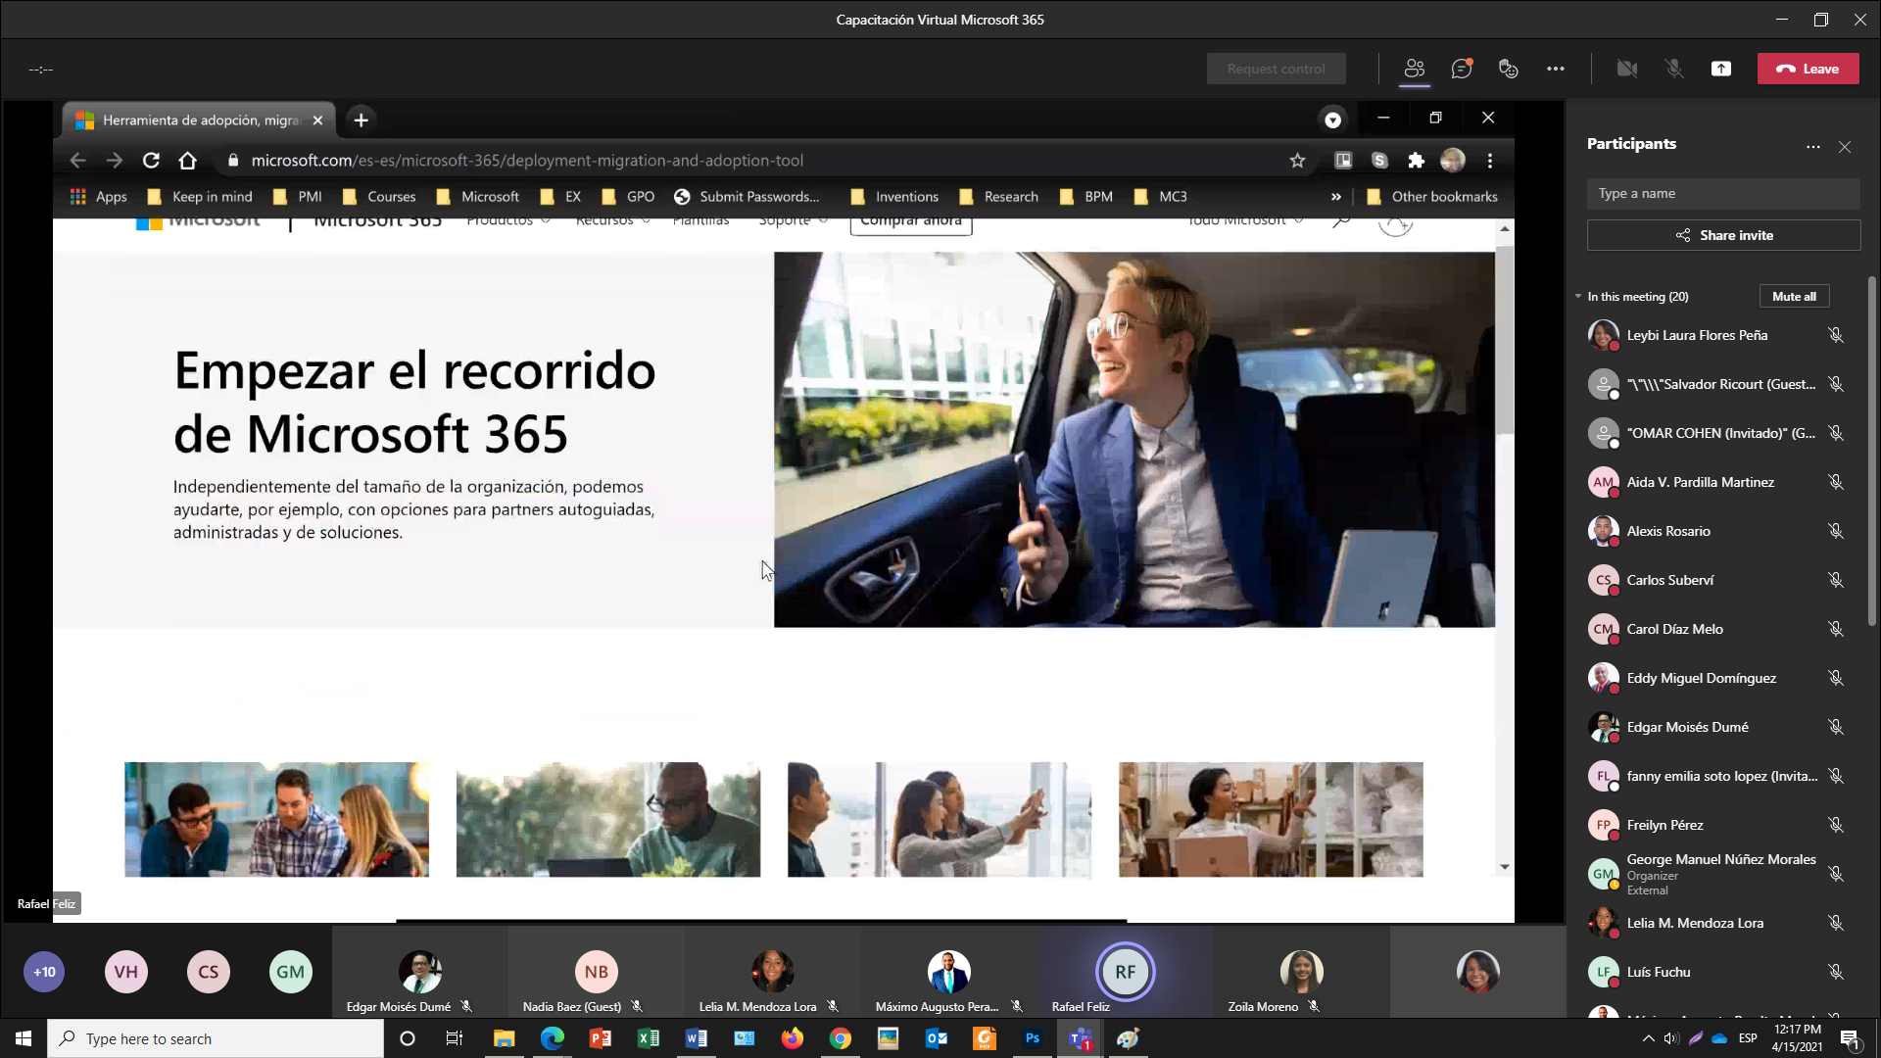This screenshot has width=1881, height=1058.
Task: Mute Carlos Suberví's microphone
Action: point(1836,579)
